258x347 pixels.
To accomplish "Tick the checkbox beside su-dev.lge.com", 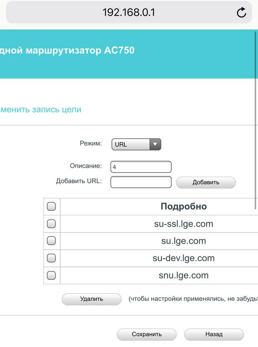I will pyautogui.click(x=52, y=258).
